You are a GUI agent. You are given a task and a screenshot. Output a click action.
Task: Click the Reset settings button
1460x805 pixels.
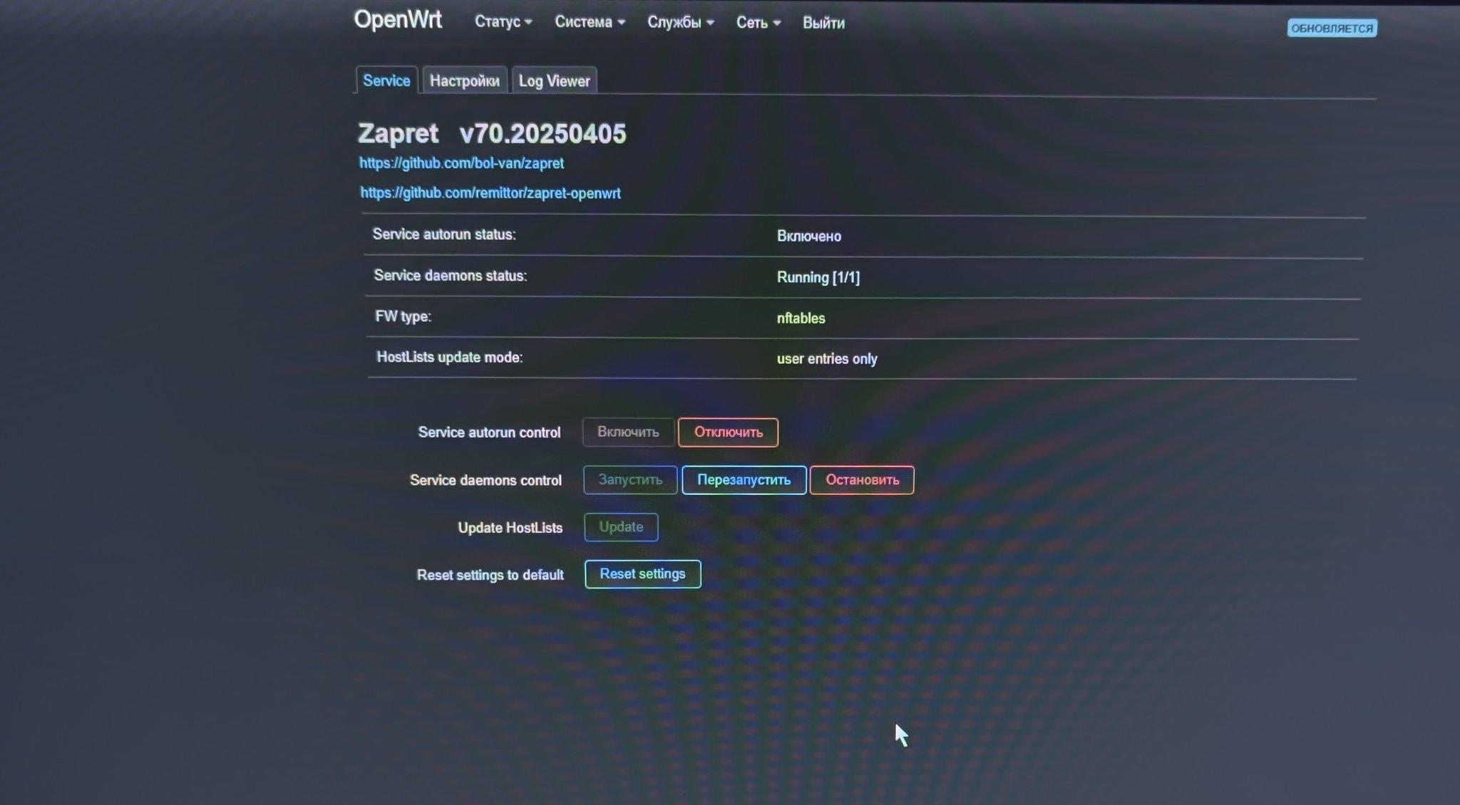tap(642, 574)
